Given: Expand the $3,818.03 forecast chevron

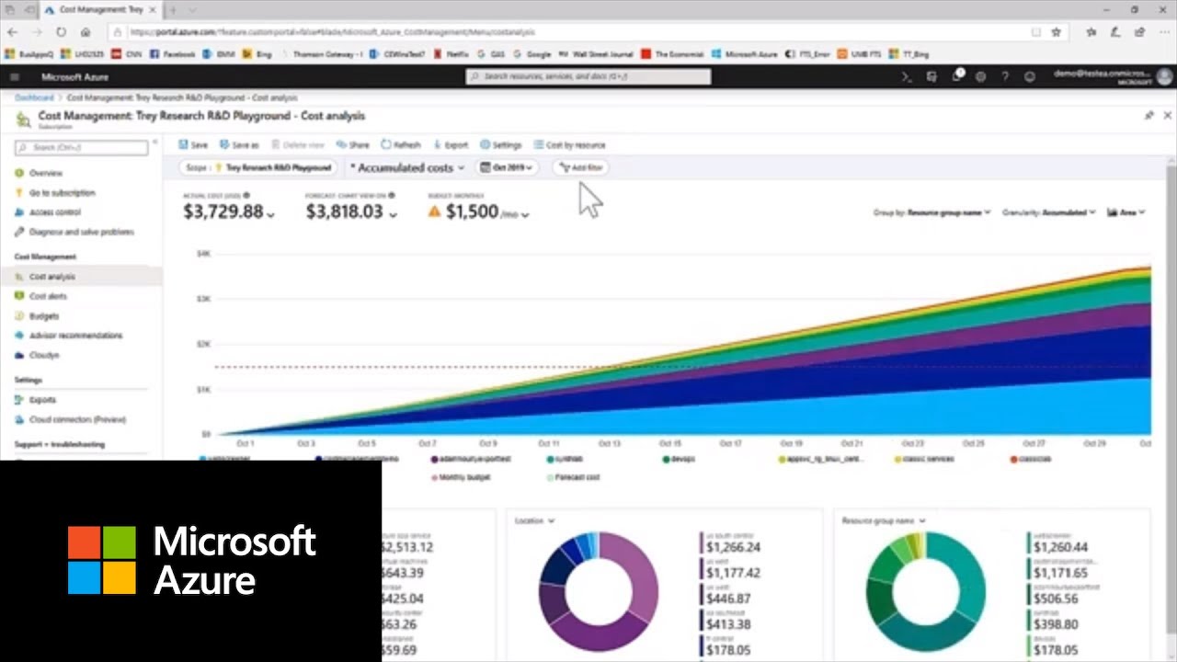Looking at the screenshot, I should (393, 214).
